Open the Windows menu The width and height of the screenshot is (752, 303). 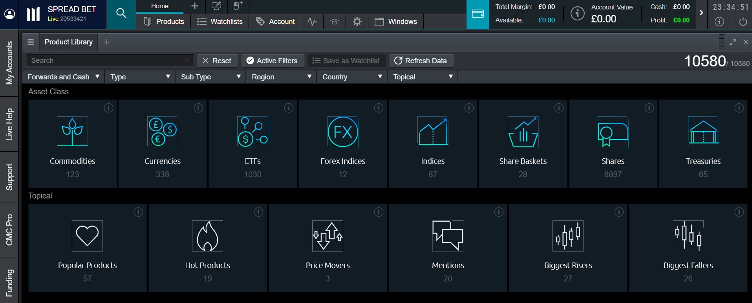[x=396, y=22]
